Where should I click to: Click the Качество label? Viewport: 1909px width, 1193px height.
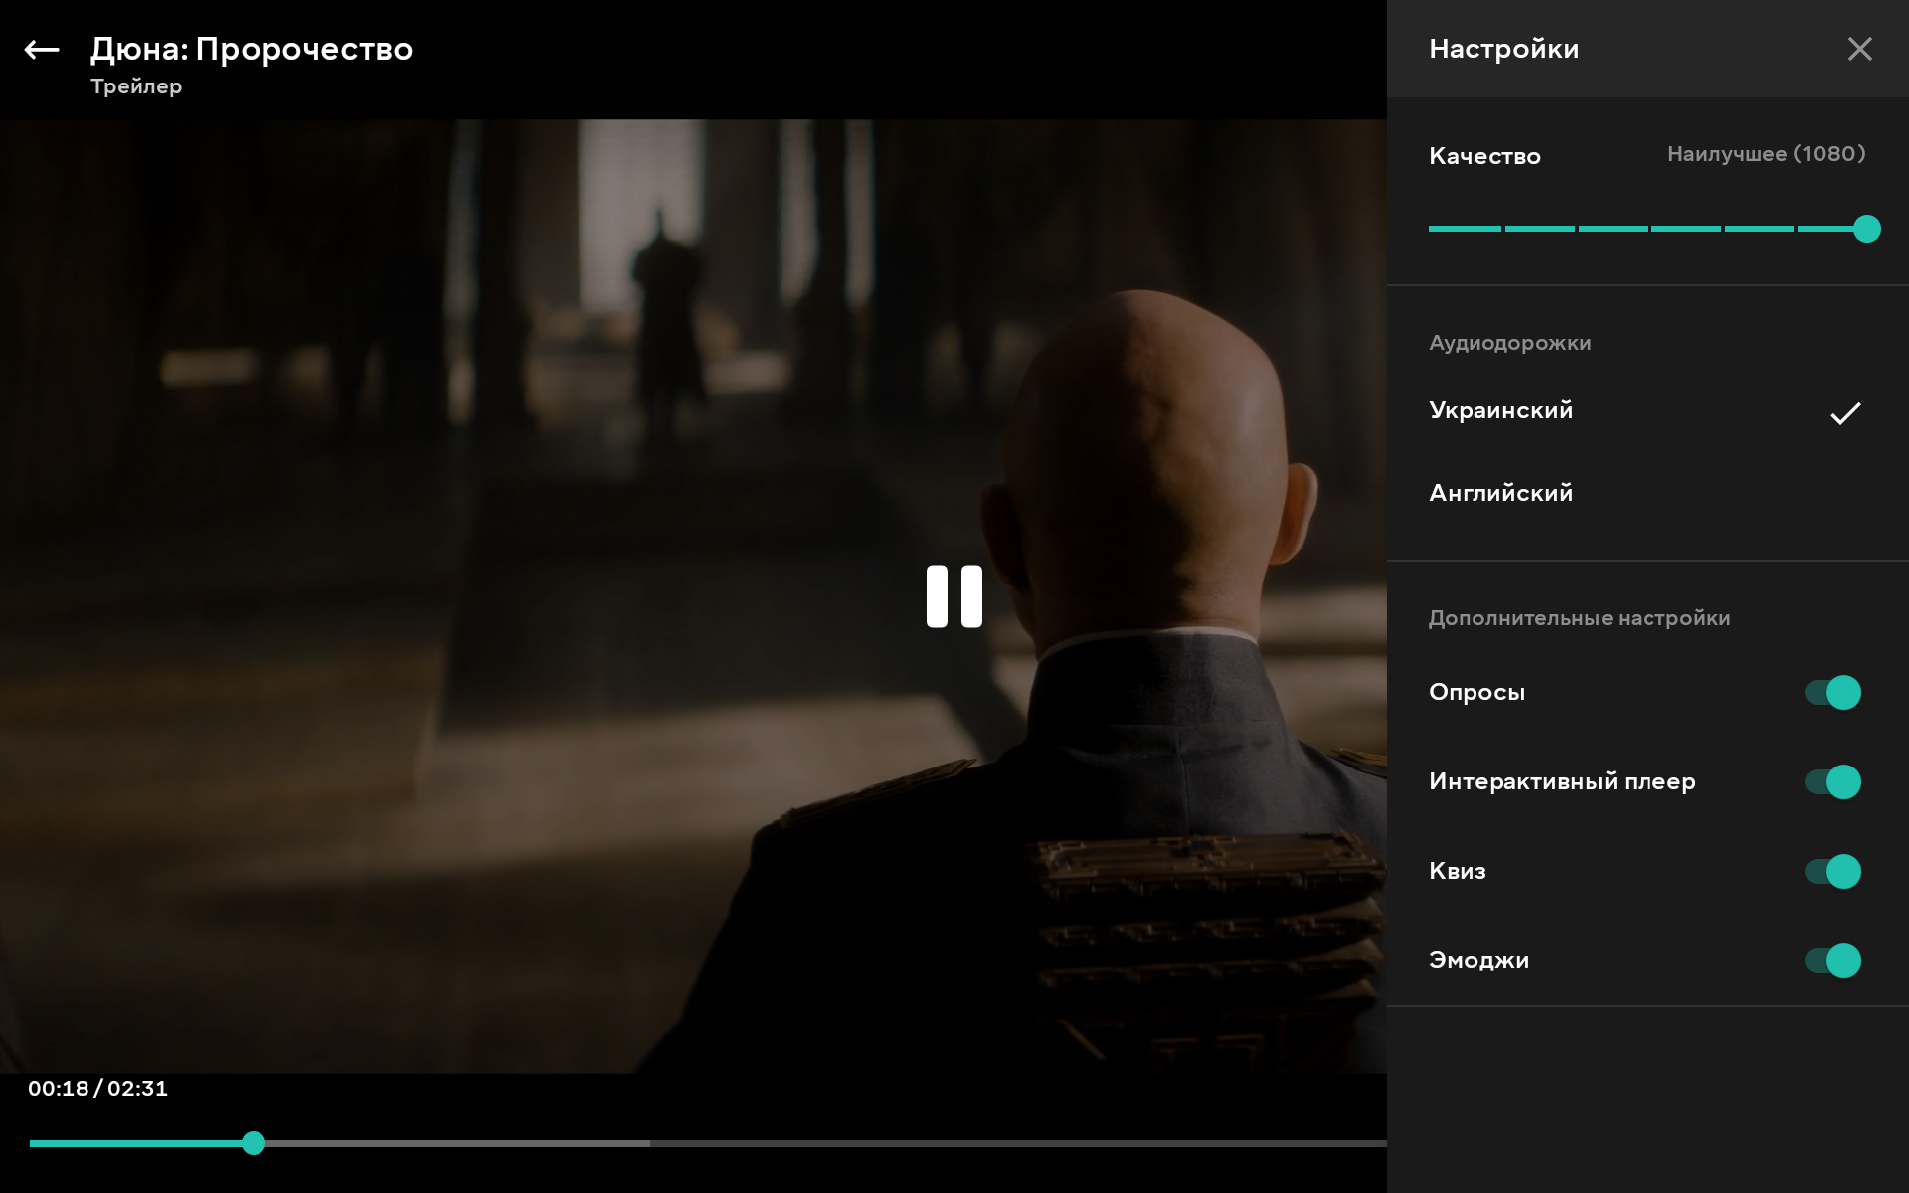(1484, 156)
